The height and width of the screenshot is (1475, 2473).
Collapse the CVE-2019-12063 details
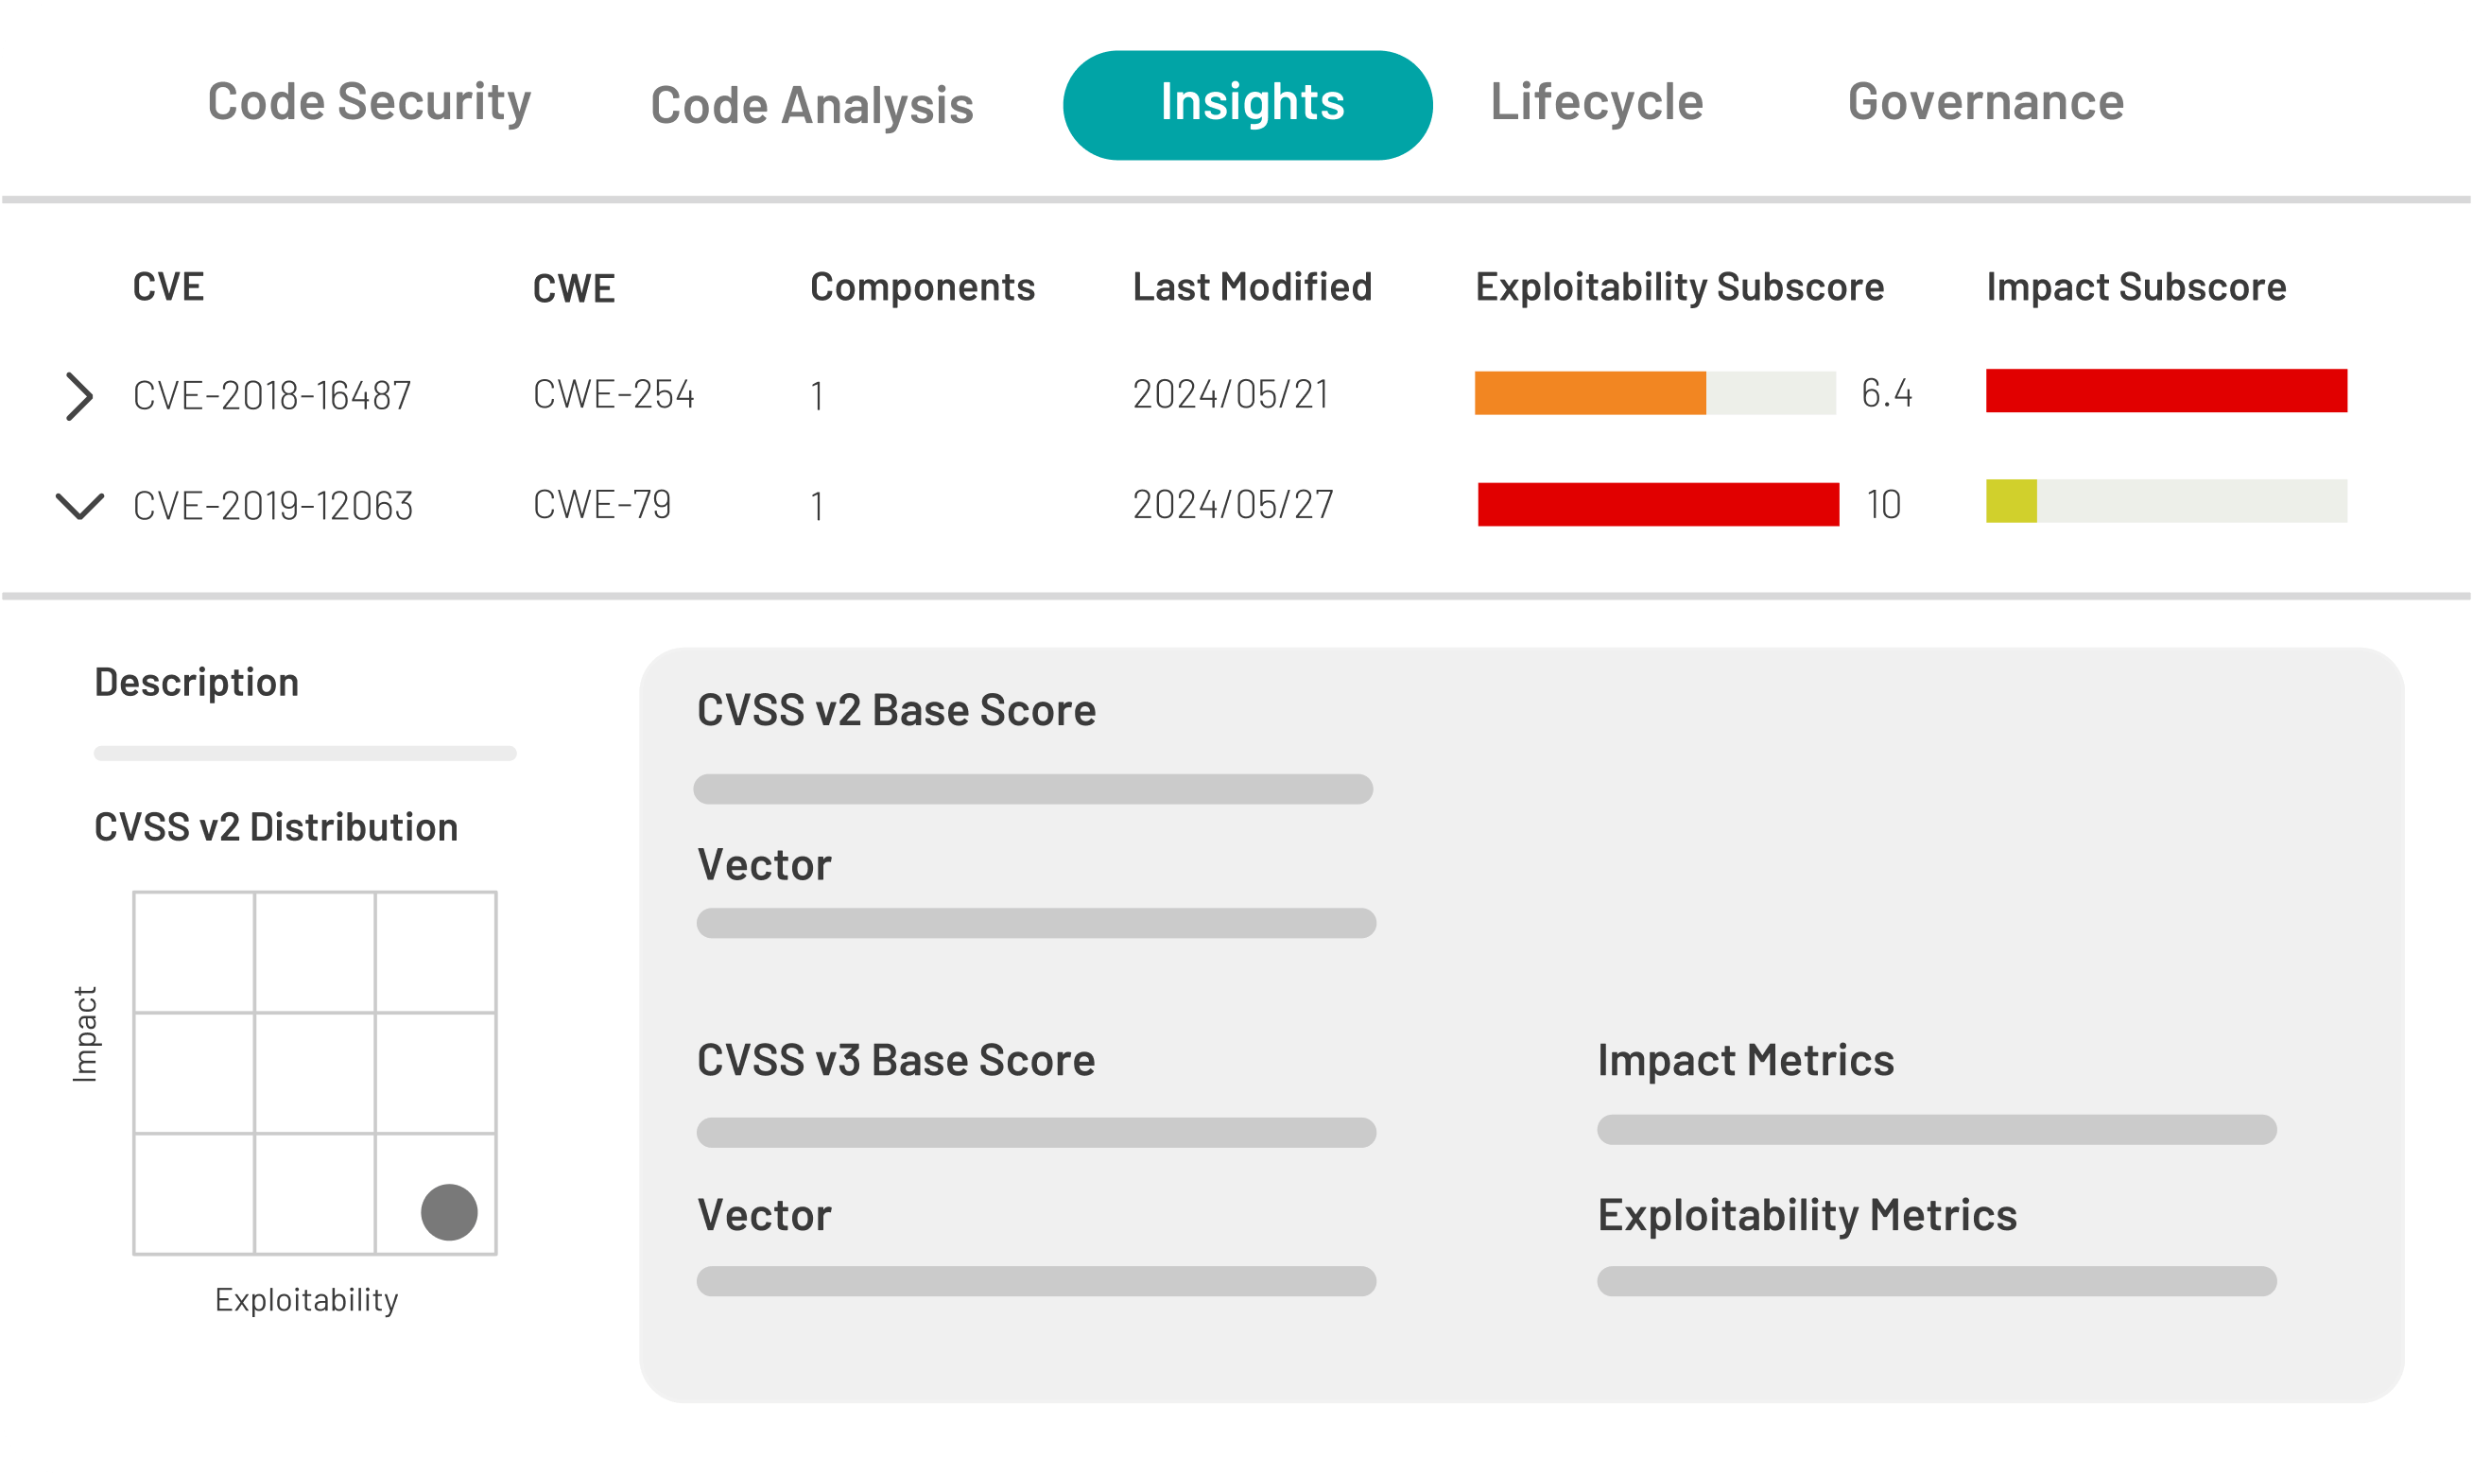pyautogui.click(x=79, y=506)
